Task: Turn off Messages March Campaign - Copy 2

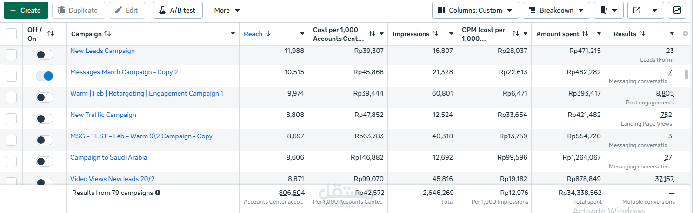Action: tap(45, 76)
